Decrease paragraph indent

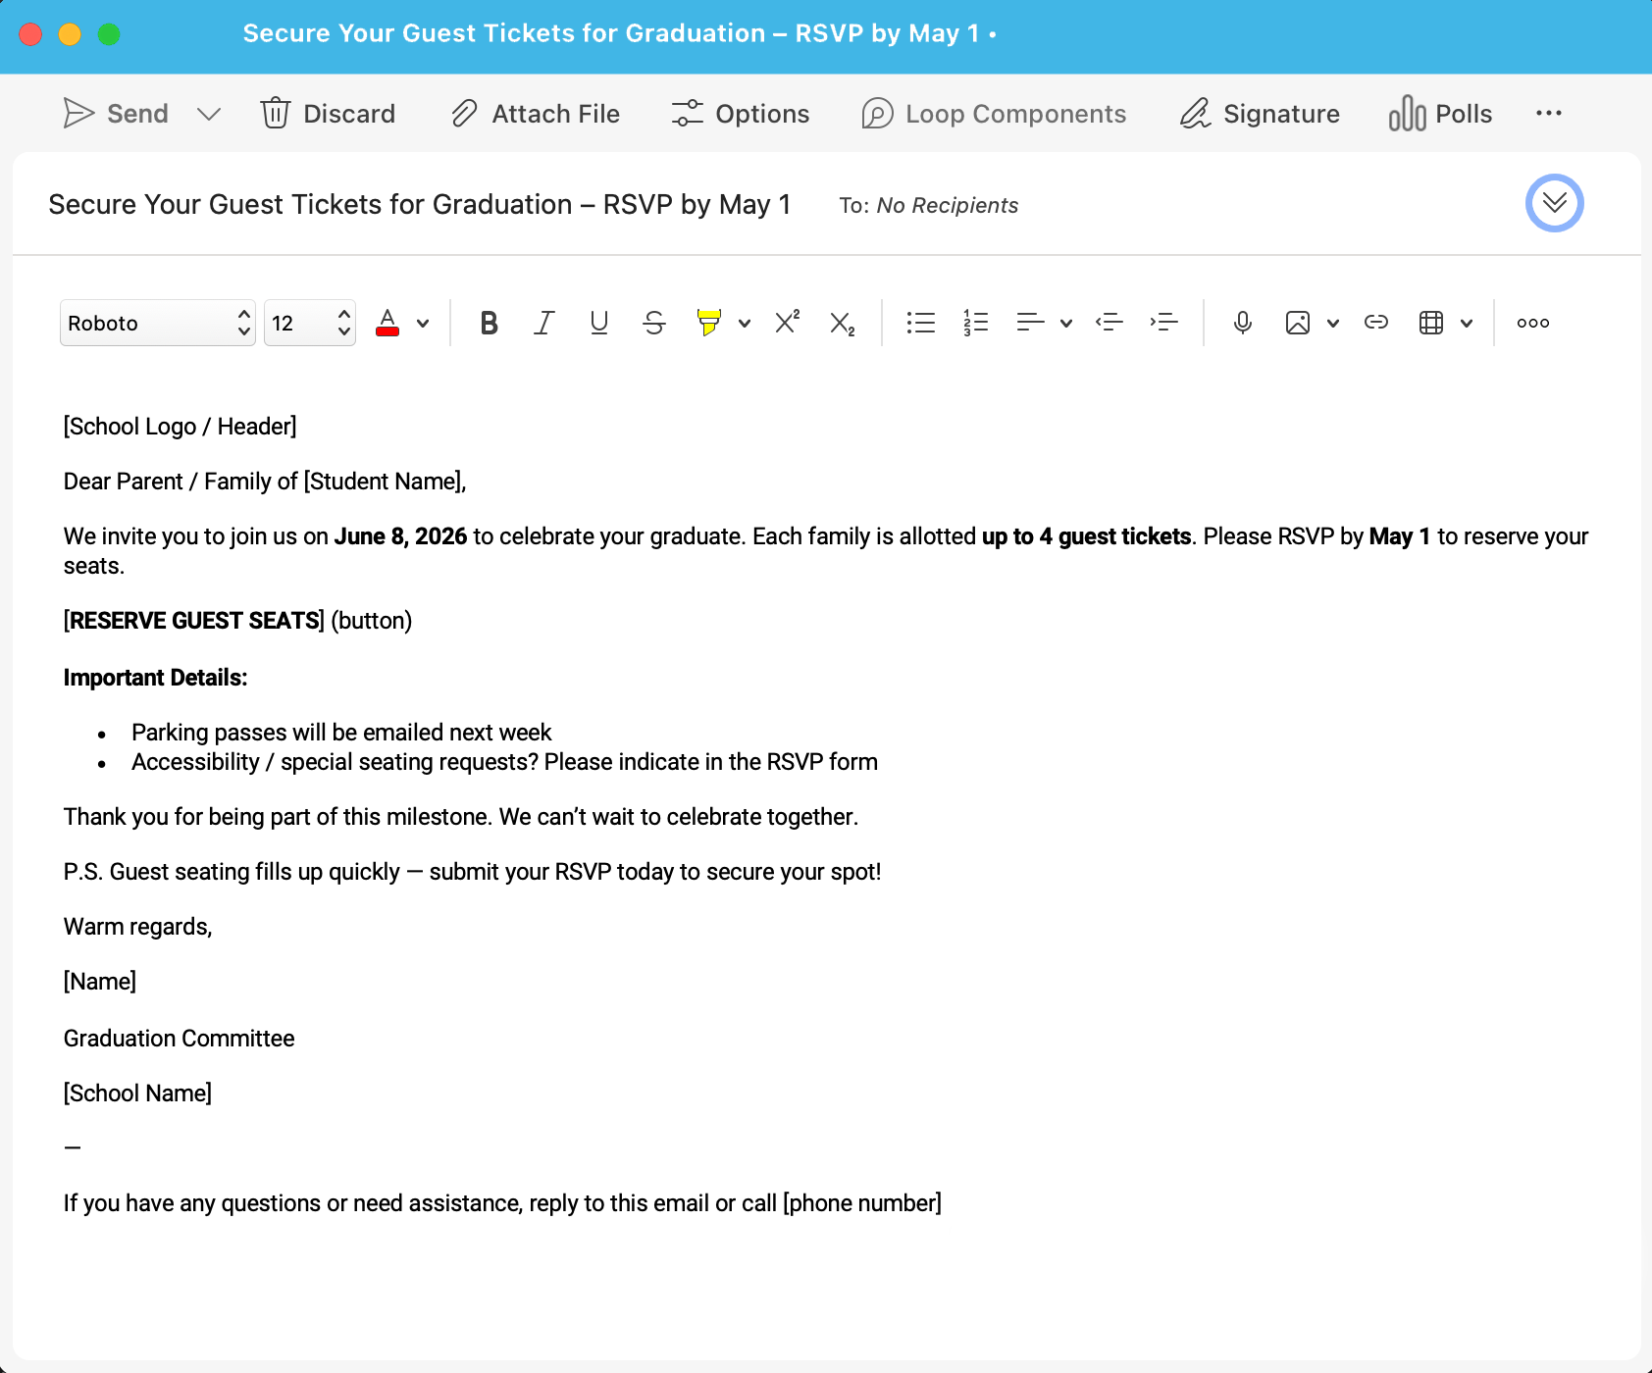point(1109,323)
